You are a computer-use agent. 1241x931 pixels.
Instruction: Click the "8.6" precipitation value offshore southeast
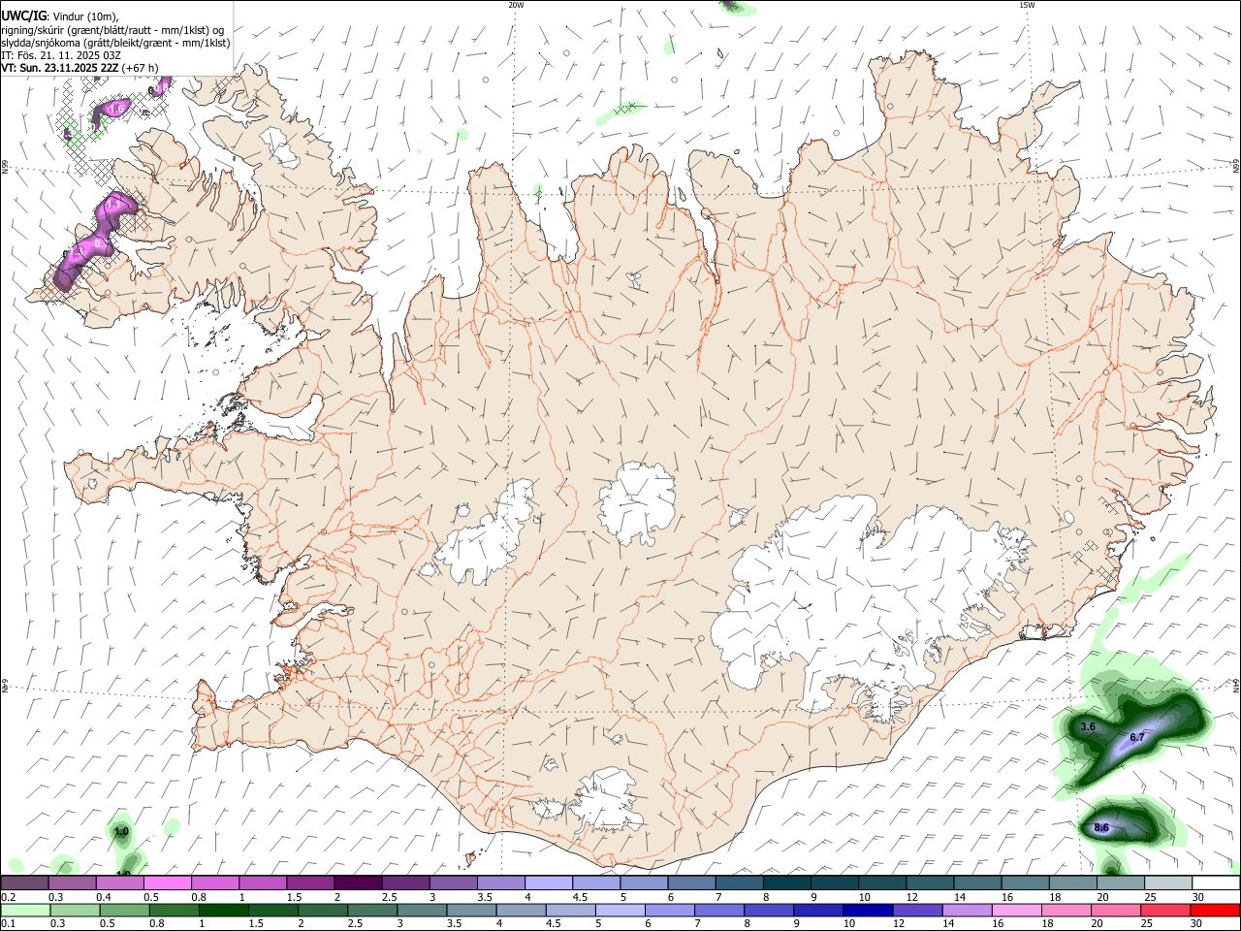tap(1101, 827)
